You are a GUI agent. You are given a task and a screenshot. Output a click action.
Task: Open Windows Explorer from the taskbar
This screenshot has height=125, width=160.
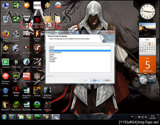(21, 117)
